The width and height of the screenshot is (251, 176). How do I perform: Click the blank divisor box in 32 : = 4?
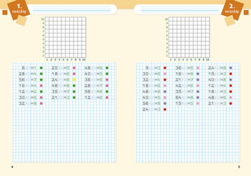pyautogui.click(x=153, y=80)
